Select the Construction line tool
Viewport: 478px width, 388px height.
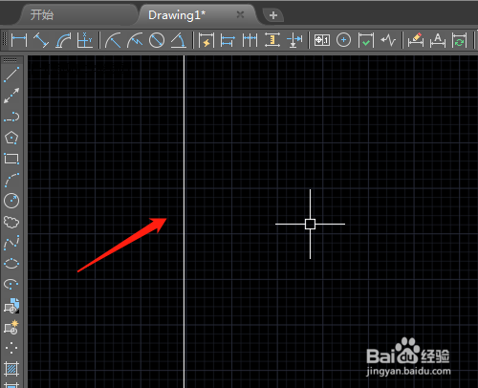point(11,96)
